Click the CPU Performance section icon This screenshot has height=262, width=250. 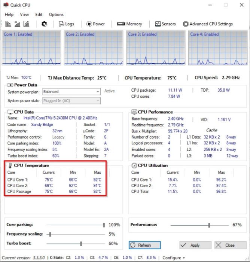click(134, 112)
